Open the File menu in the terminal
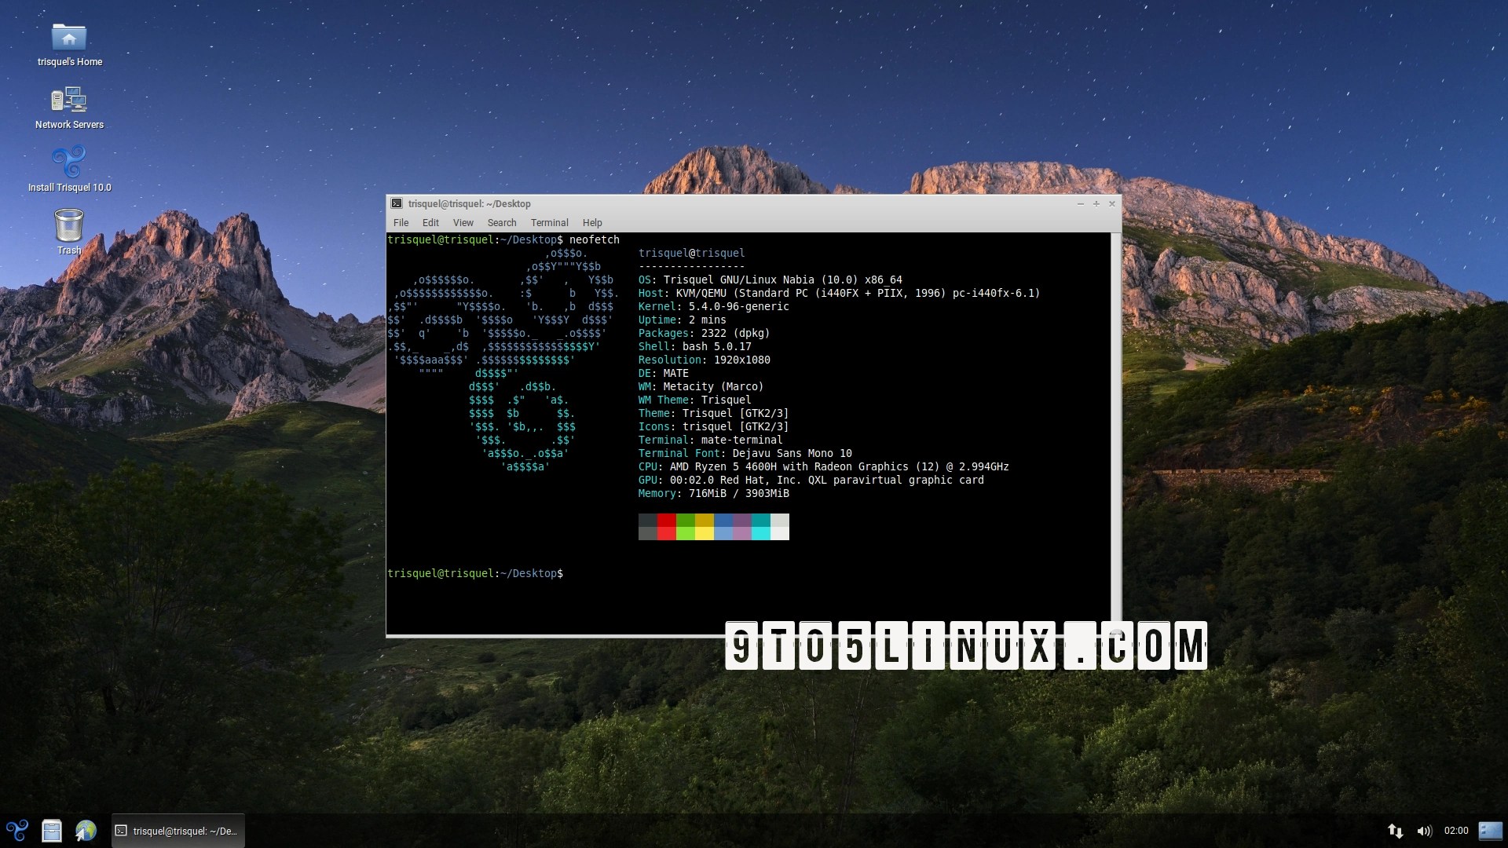This screenshot has height=848, width=1508. coord(401,222)
